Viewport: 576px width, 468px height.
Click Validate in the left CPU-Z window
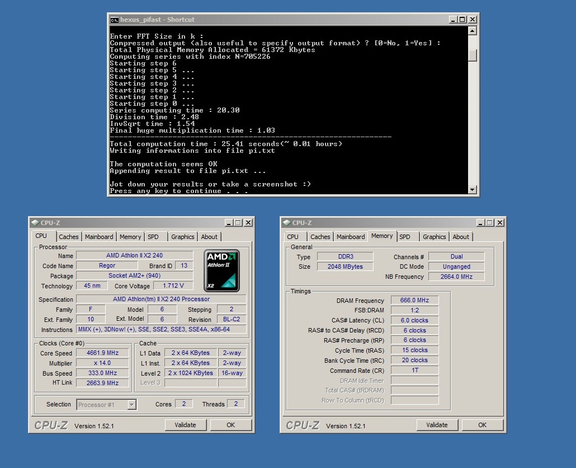(185, 425)
